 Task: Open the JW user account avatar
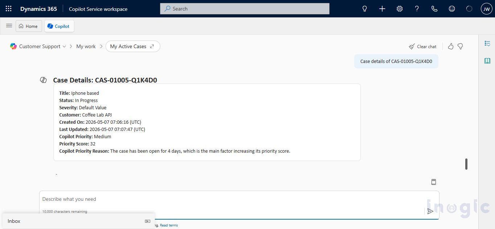(486, 9)
